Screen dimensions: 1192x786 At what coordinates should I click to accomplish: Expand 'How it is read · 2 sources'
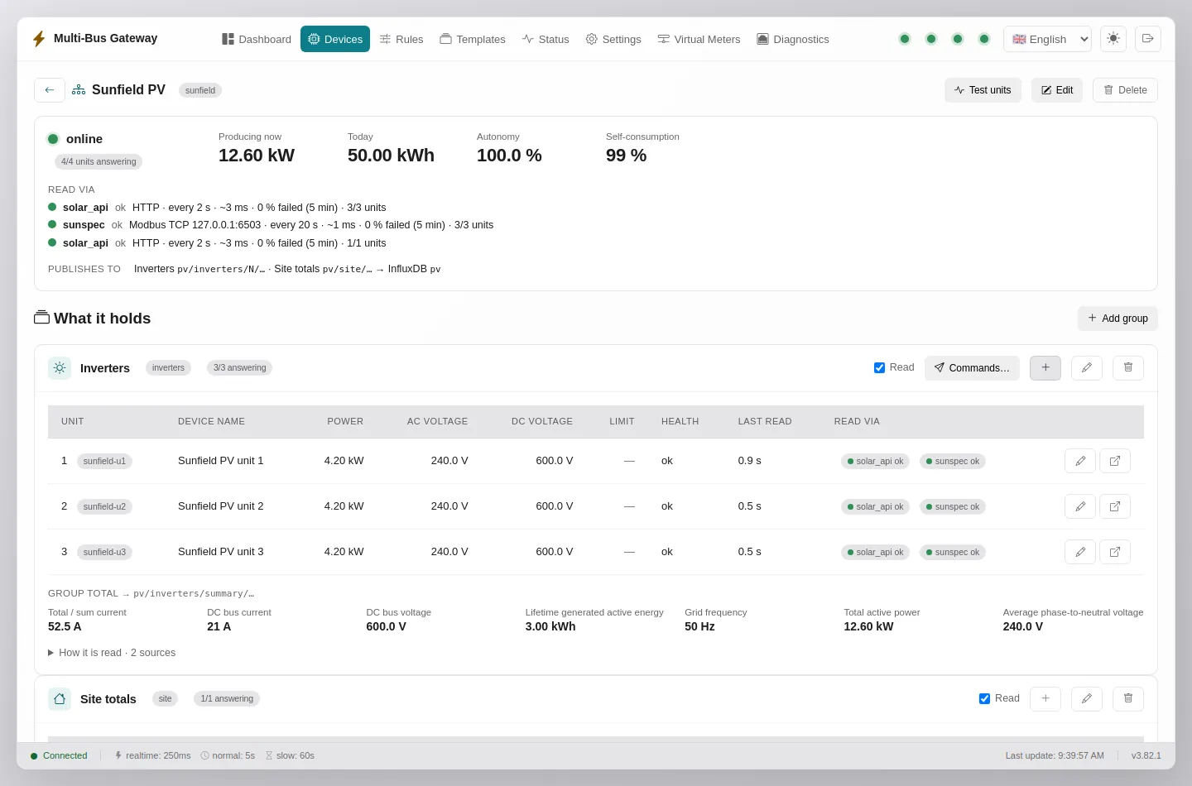tap(112, 653)
